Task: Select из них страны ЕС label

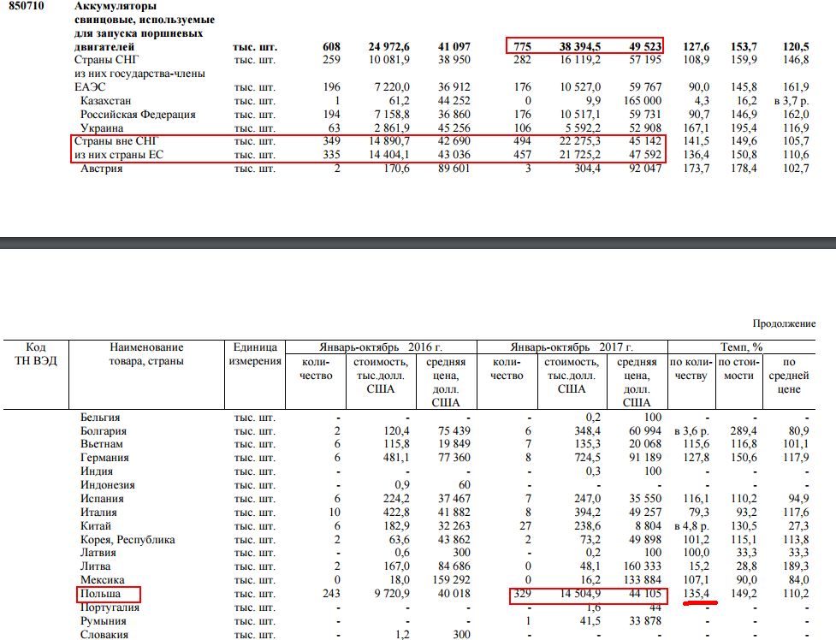Action: click(119, 155)
